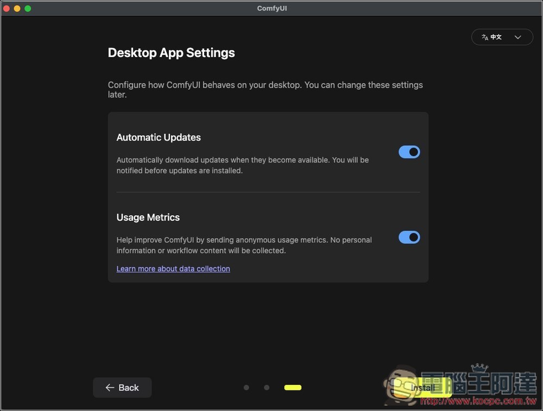Click the ComfyUI window title bar

click(271, 9)
